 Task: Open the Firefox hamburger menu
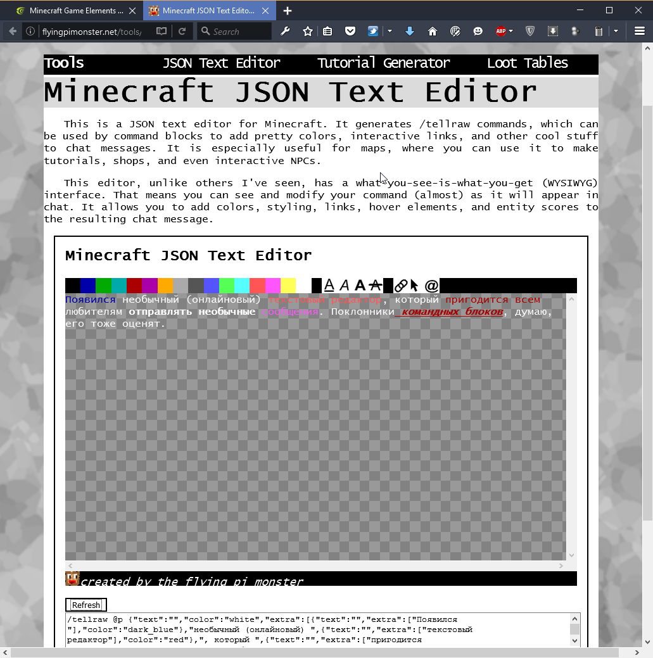[x=639, y=31]
